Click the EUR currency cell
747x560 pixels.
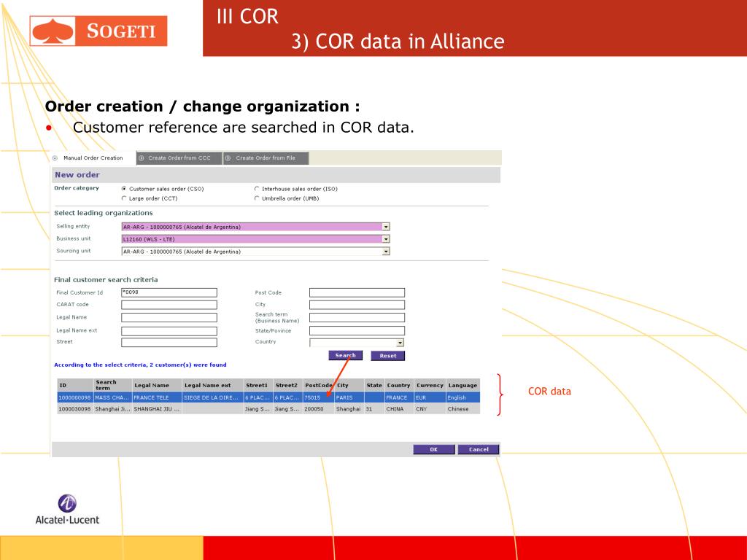click(x=430, y=397)
